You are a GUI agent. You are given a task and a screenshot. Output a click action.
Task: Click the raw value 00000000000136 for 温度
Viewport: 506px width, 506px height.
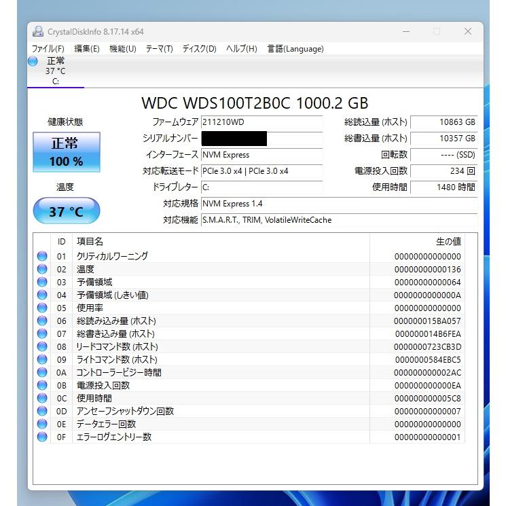(428, 270)
